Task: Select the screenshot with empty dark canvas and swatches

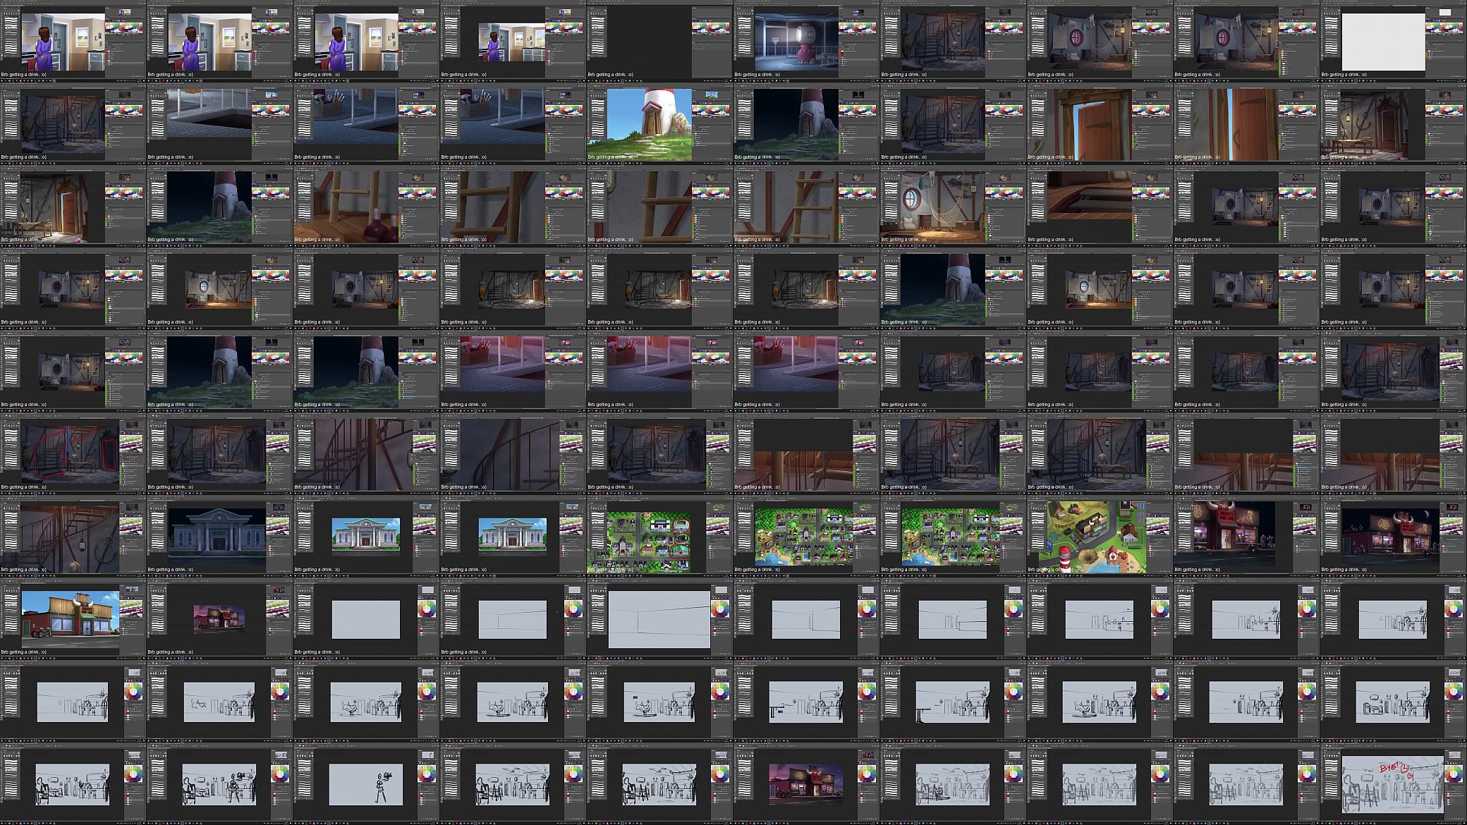Action: [x=659, y=41]
